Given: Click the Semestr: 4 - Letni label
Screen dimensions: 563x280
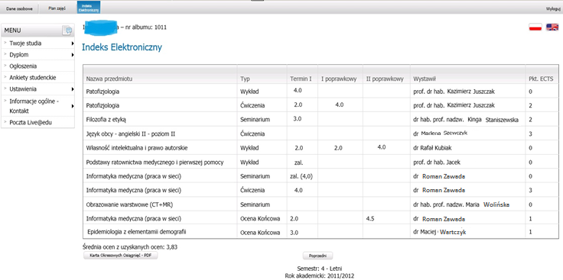Looking at the screenshot, I should tap(320, 269).
